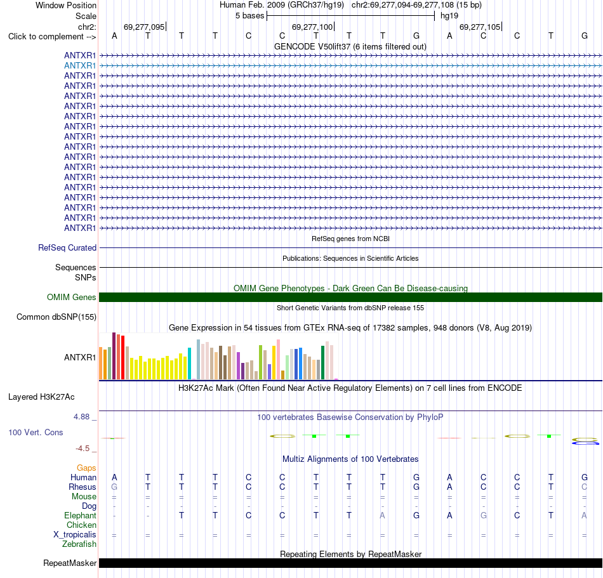Viewport: 603px width, 578px height.
Task: Click the '5 bases' scale bar label
Action: (249, 16)
